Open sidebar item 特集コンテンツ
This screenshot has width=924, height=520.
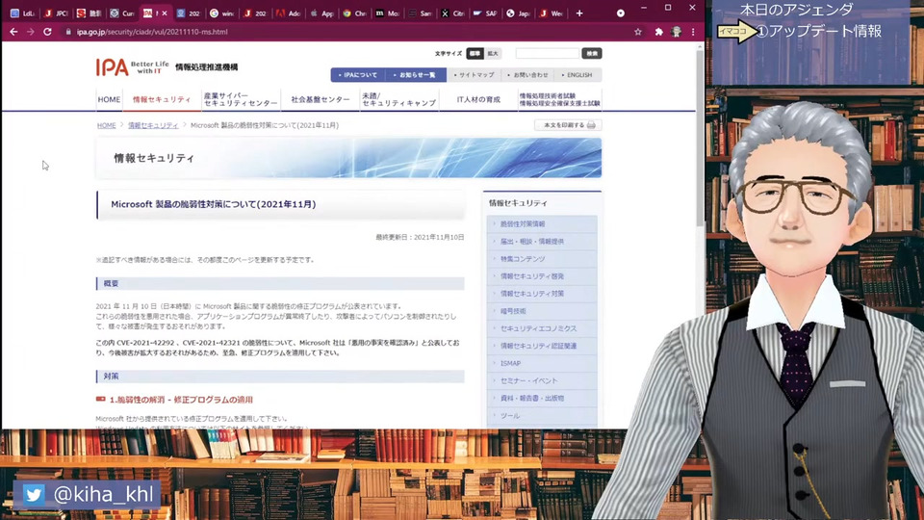(542, 259)
